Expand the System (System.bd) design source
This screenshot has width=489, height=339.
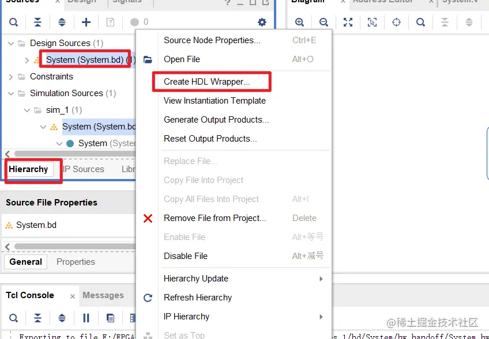coord(27,60)
